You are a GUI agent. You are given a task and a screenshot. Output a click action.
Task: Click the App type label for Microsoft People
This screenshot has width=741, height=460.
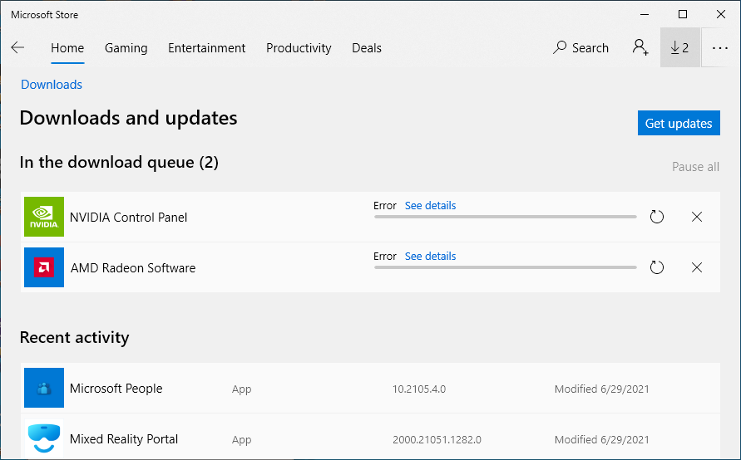(241, 389)
